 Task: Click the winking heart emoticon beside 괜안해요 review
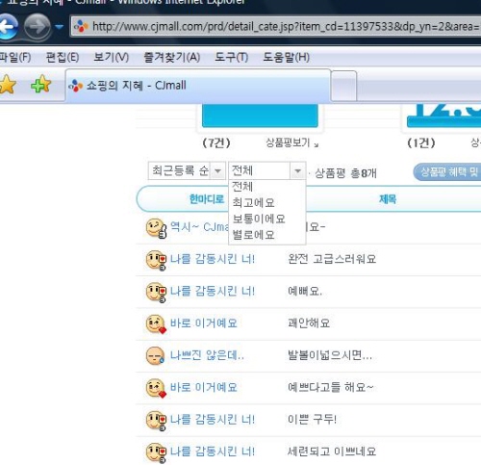click(156, 323)
